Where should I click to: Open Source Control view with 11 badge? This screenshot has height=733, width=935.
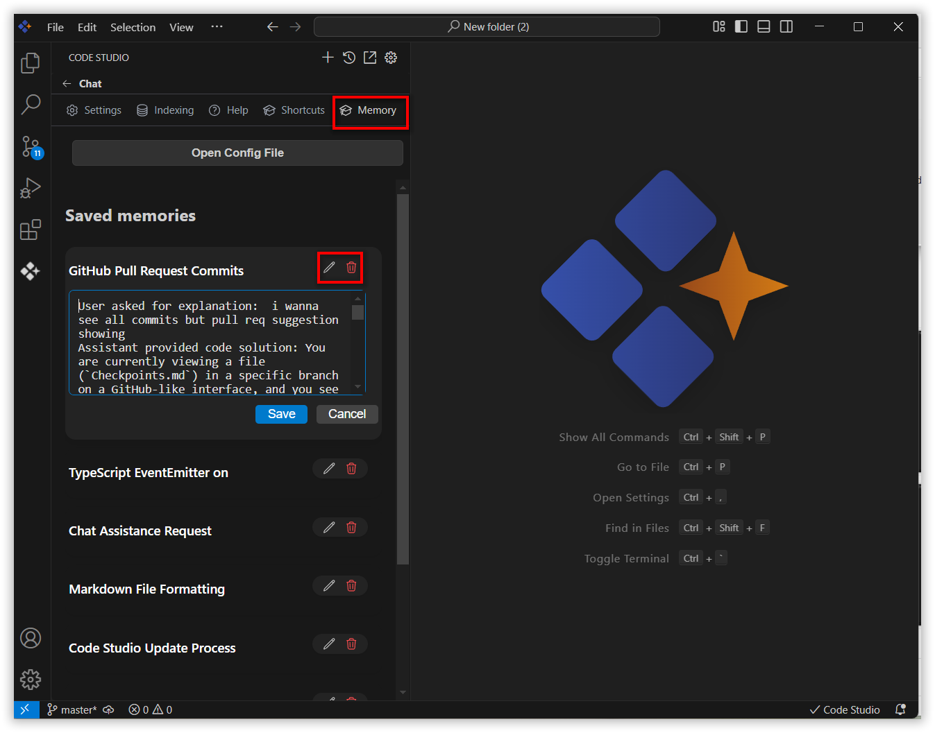tap(31, 146)
